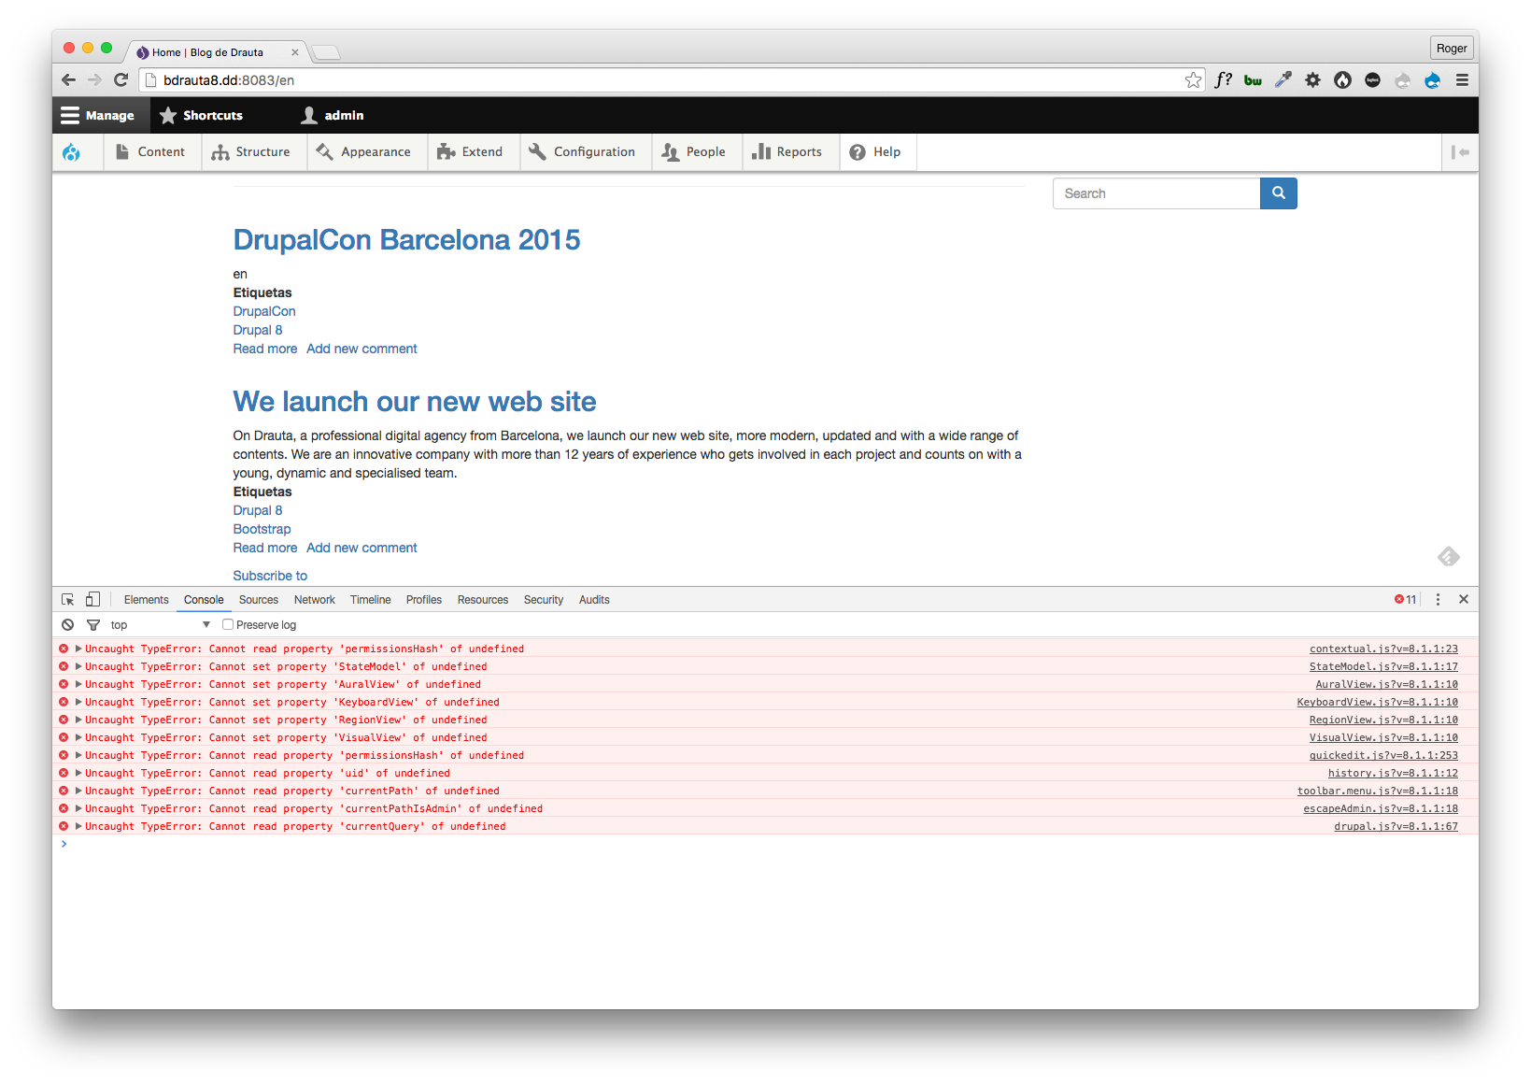Switch to the Sources tab
The height and width of the screenshot is (1084, 1531).
(259, 600)
